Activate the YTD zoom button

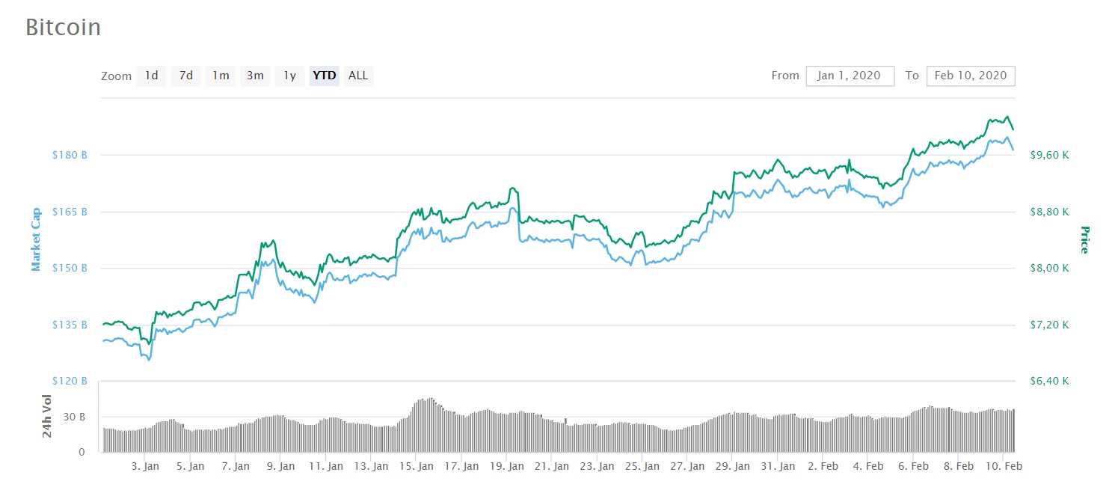325,76
